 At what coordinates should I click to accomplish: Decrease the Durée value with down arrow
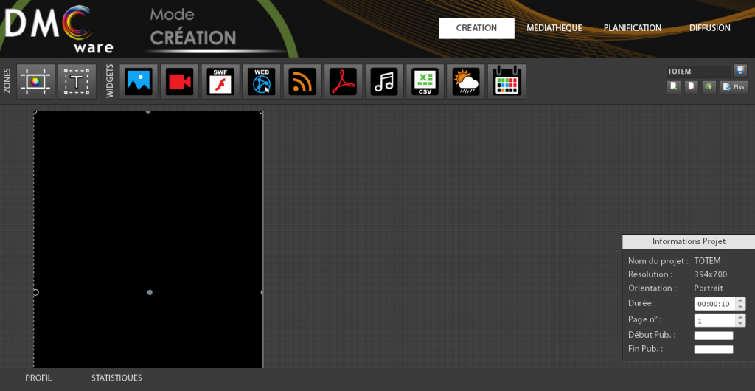(740, 307)
